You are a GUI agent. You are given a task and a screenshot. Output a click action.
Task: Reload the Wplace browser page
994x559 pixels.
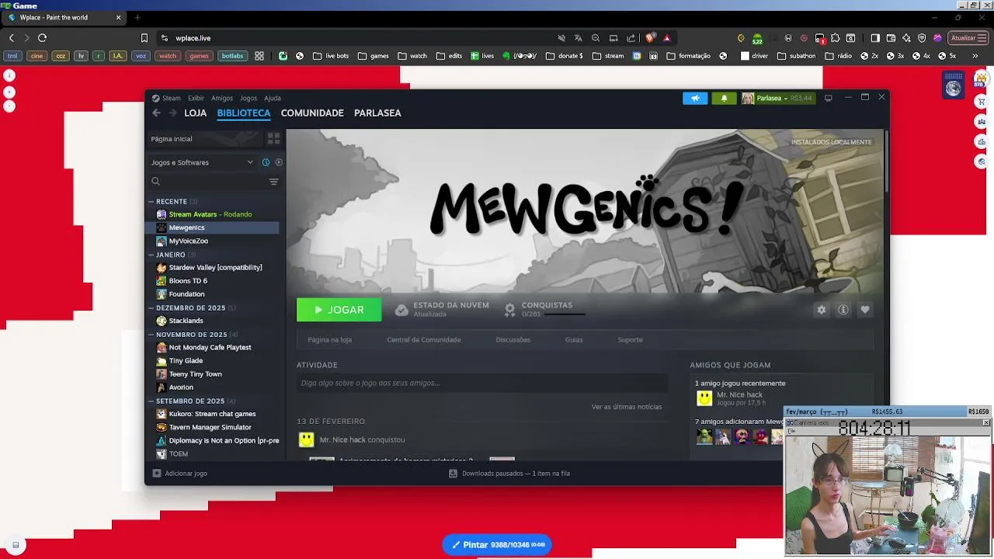coord(42,37)
